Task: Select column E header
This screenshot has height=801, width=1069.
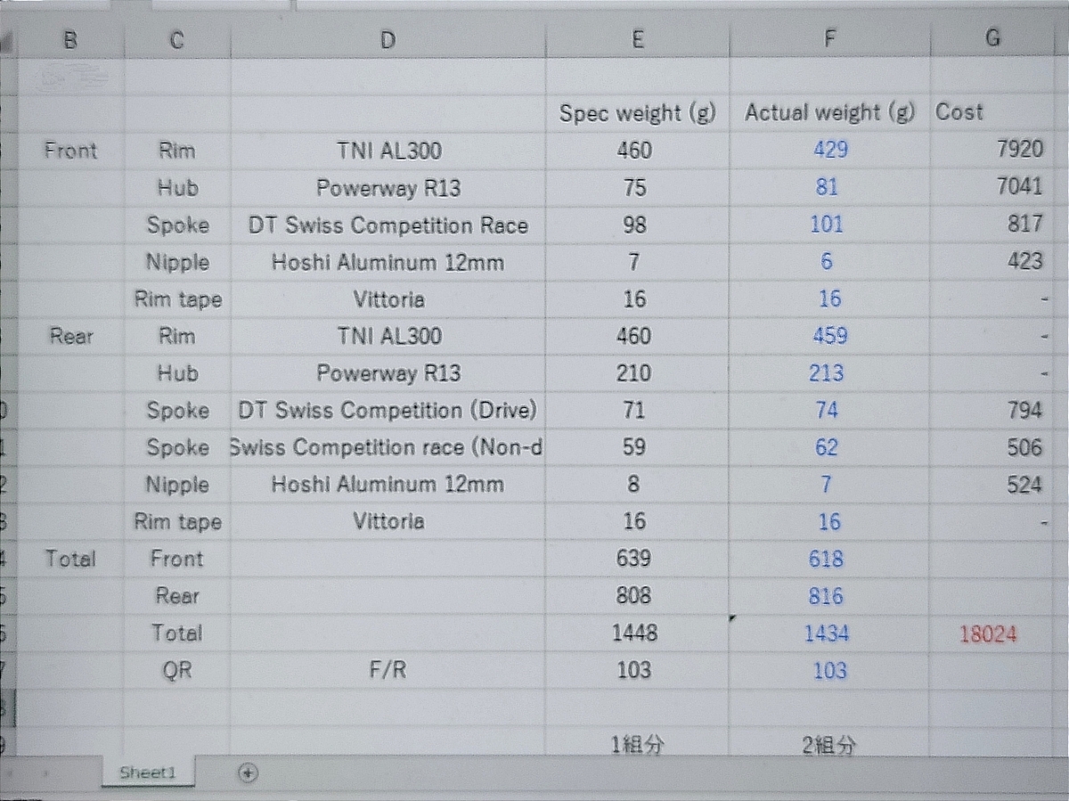Action: 637,38
